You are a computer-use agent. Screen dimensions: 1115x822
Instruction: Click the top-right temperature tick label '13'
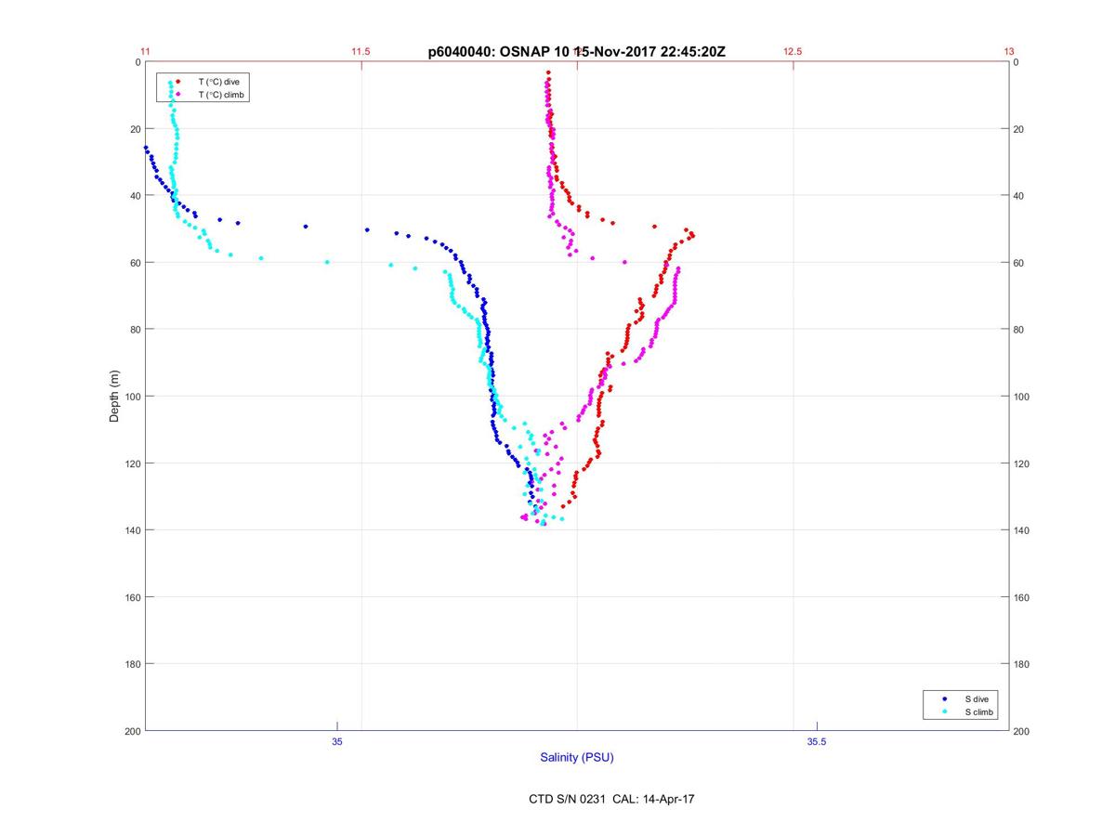[1009, 52]
